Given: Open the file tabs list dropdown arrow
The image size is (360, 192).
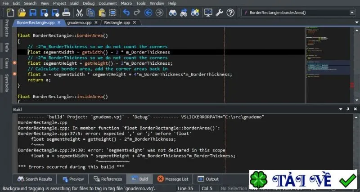Looking at the screenshot, I should click(x=357, y=22).
